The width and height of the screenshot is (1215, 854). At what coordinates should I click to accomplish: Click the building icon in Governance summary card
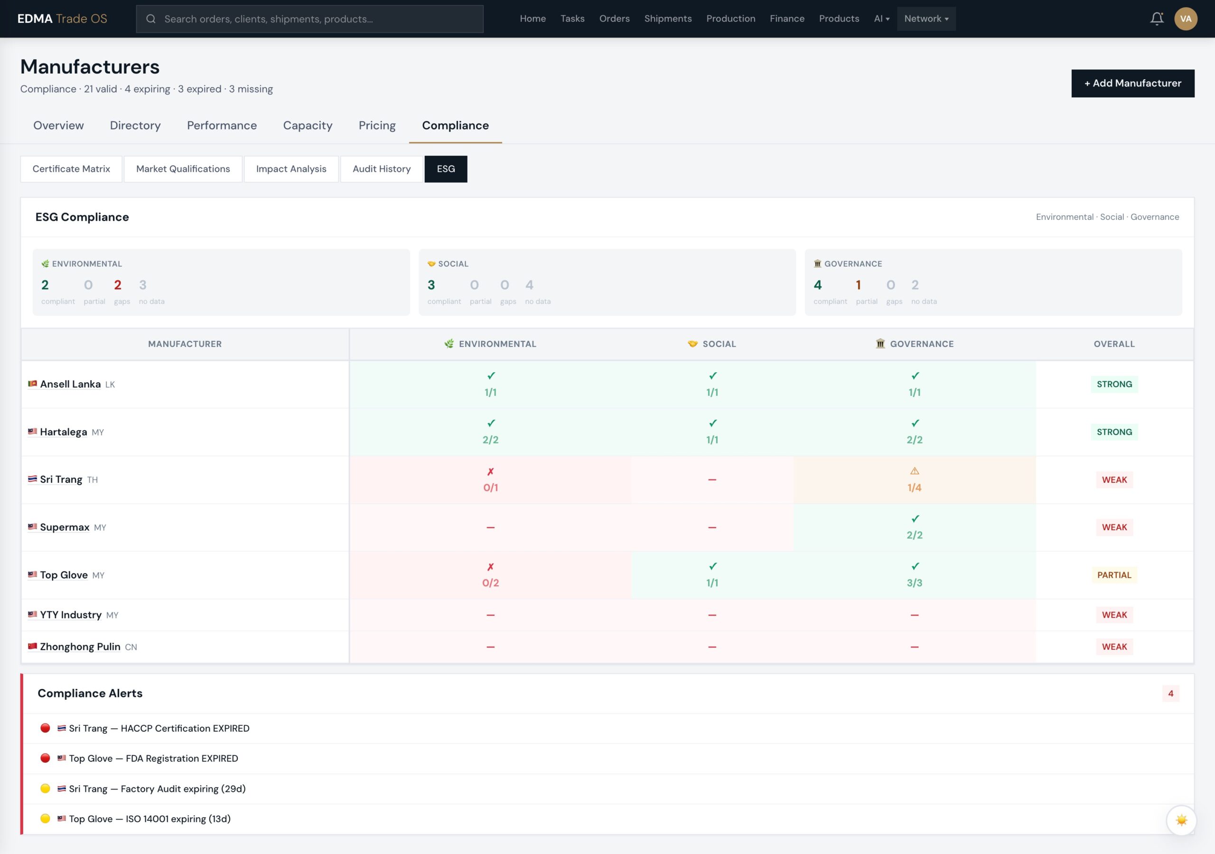click(x=818, y=263)
